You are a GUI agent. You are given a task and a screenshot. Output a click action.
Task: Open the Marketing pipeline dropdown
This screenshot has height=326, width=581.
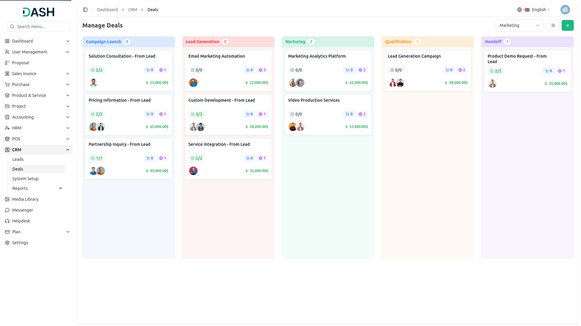(x=519, y=25)
